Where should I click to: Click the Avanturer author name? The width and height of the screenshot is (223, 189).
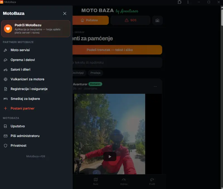point(80,84)
